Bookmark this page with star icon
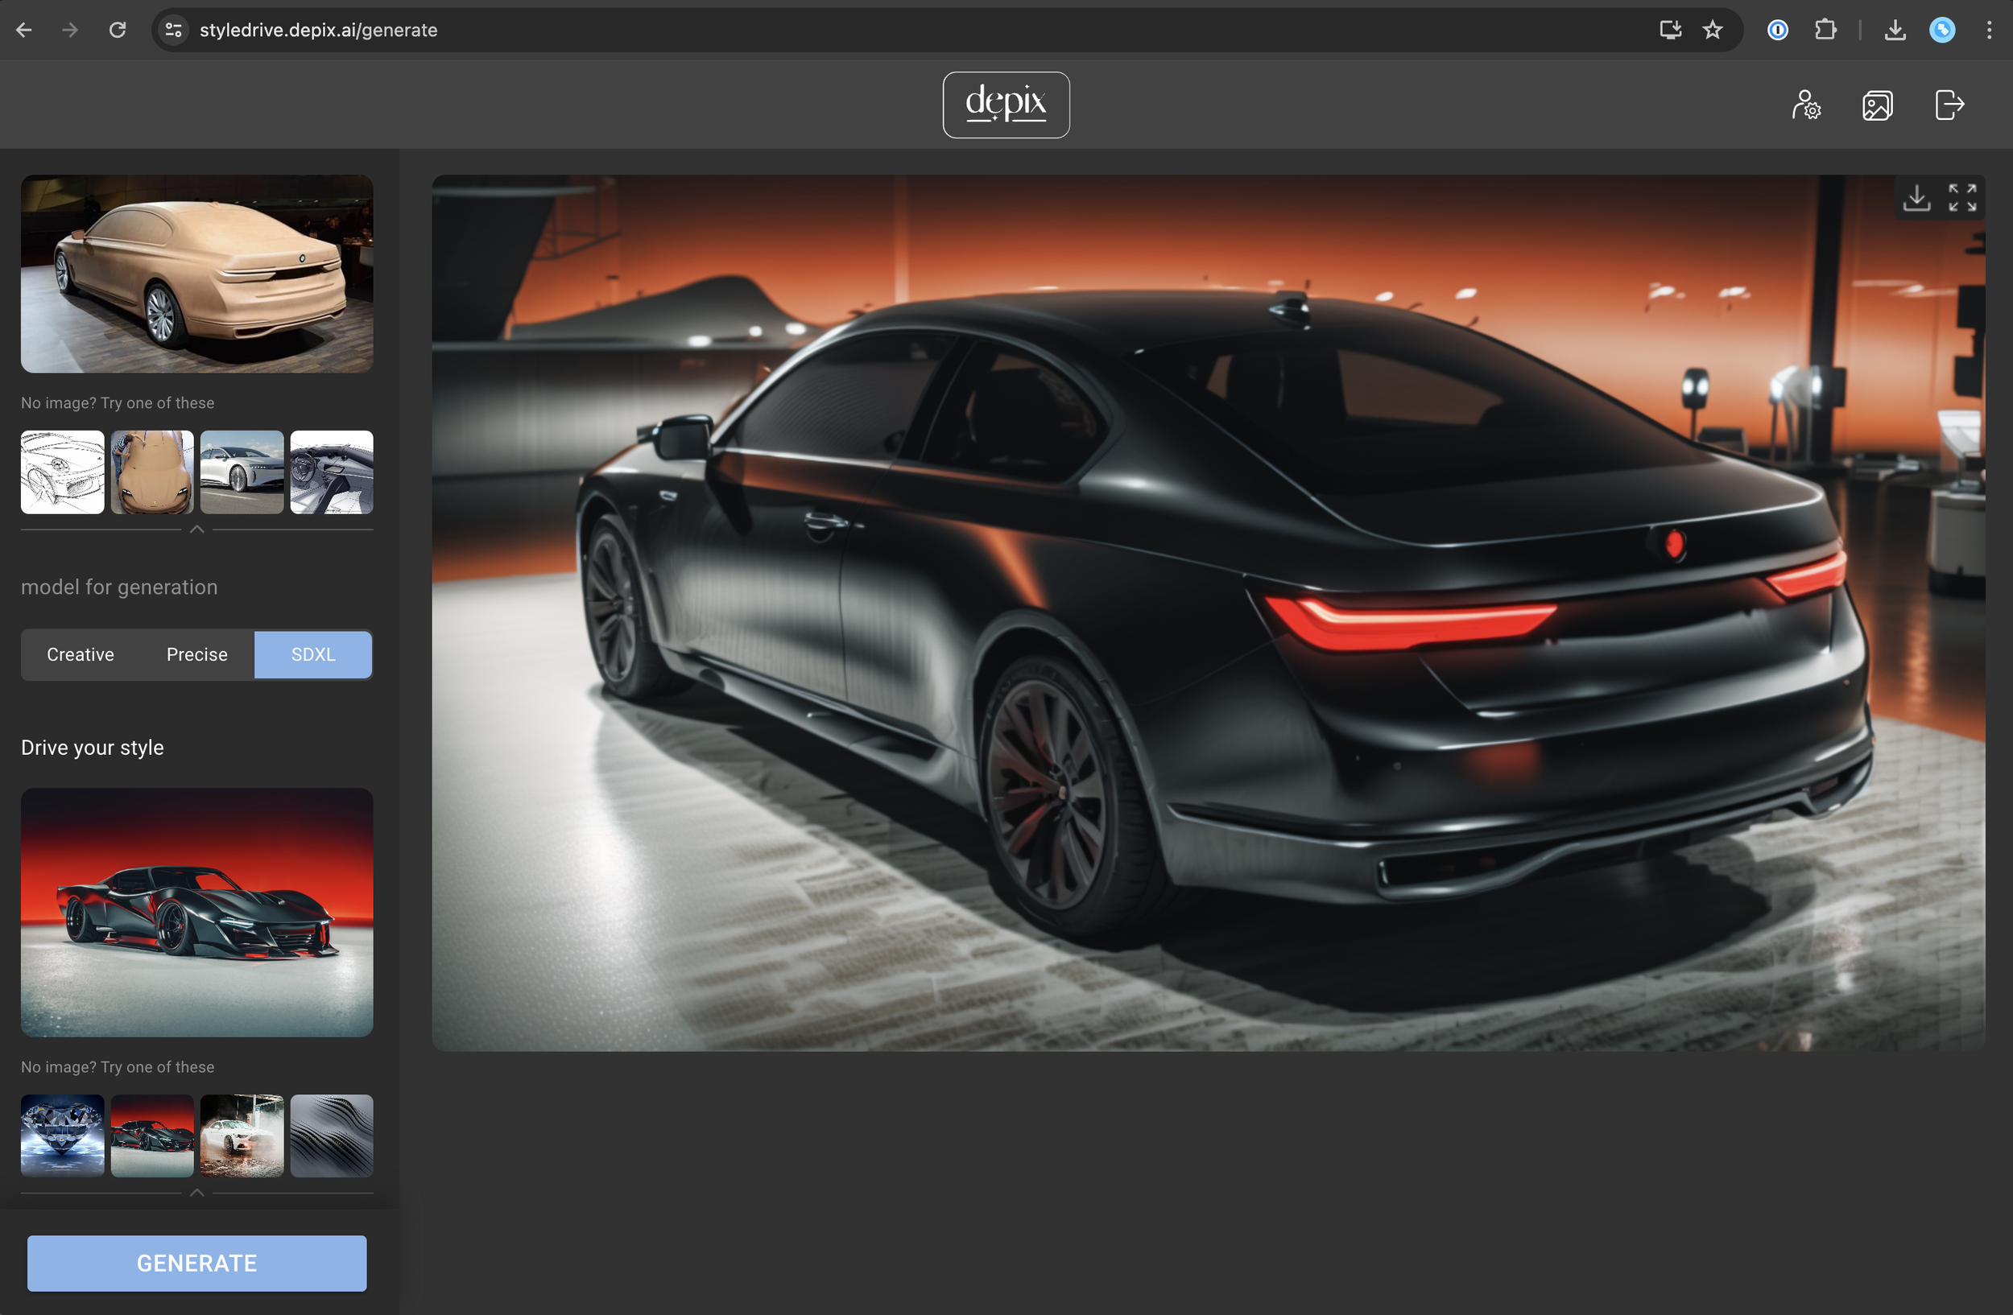 point(1713,31)
